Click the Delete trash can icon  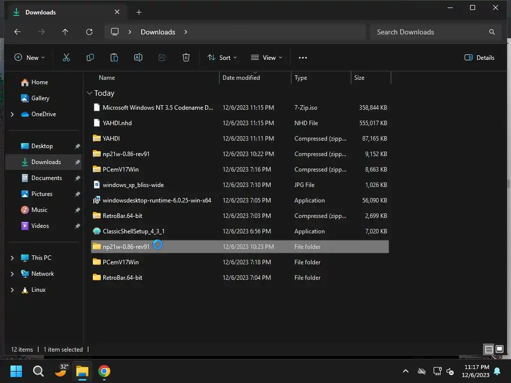tap(186, 58)
